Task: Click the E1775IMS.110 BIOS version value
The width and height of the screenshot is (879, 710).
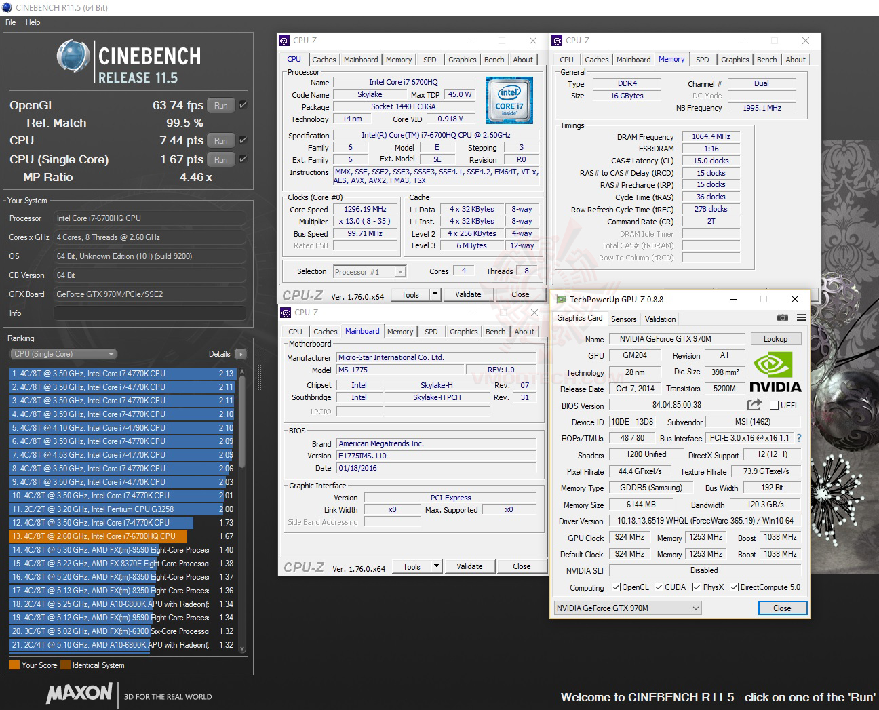Action: [437, 456]
